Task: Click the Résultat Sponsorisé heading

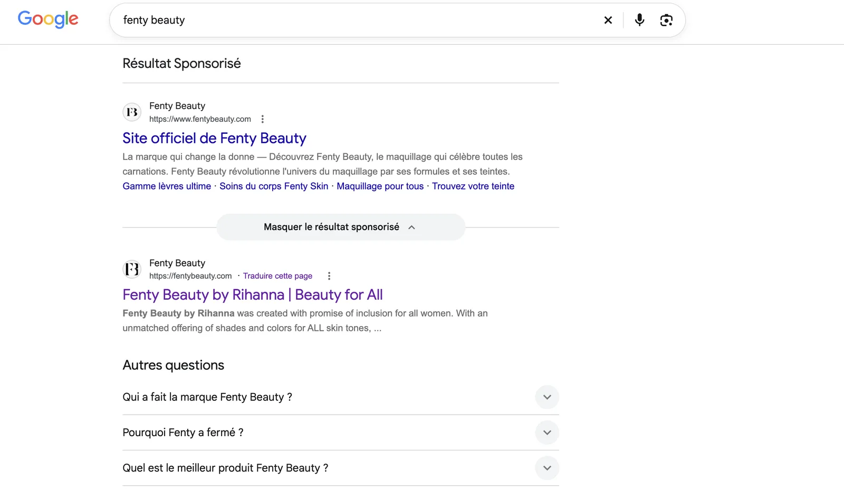Action: [x=181, y=63]
